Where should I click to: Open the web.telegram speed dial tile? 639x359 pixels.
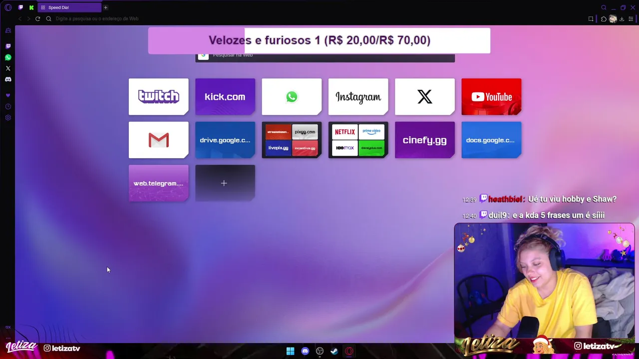pos(159,183)
